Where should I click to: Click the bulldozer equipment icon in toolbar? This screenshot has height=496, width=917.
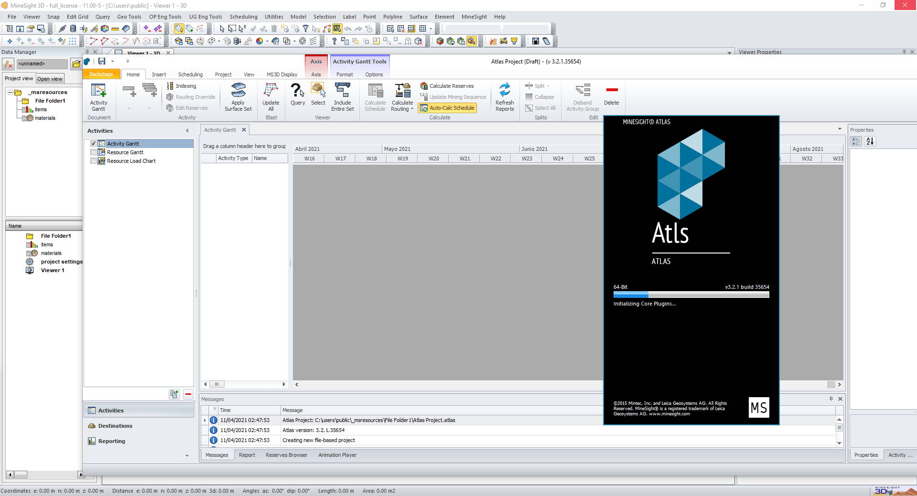coord(504,41)
